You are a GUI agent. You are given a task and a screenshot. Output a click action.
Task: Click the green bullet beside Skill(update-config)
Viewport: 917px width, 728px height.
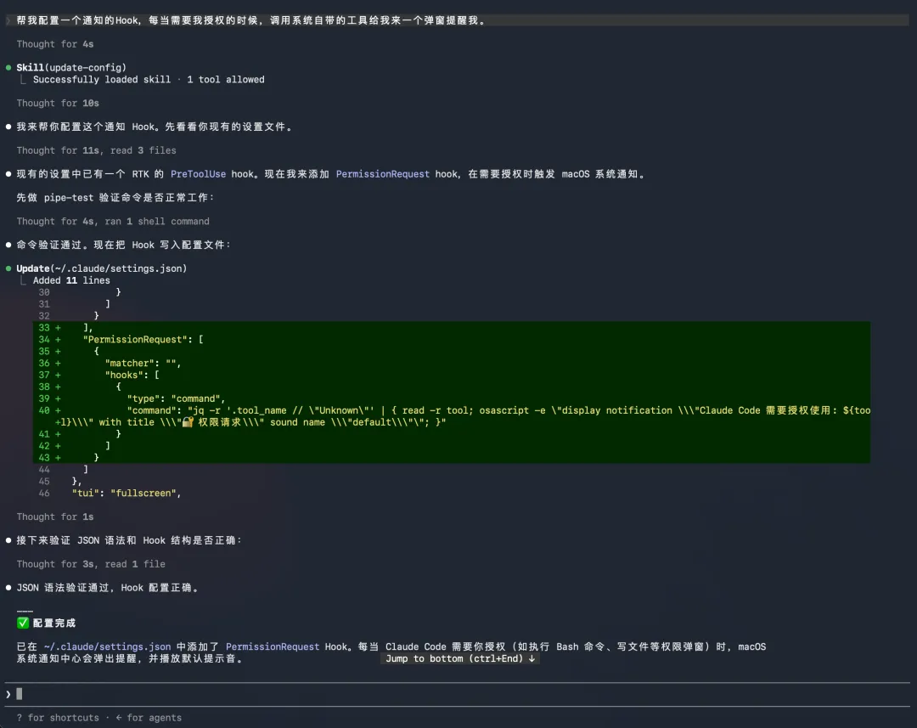pyautogui.click(x=8, y=68)
